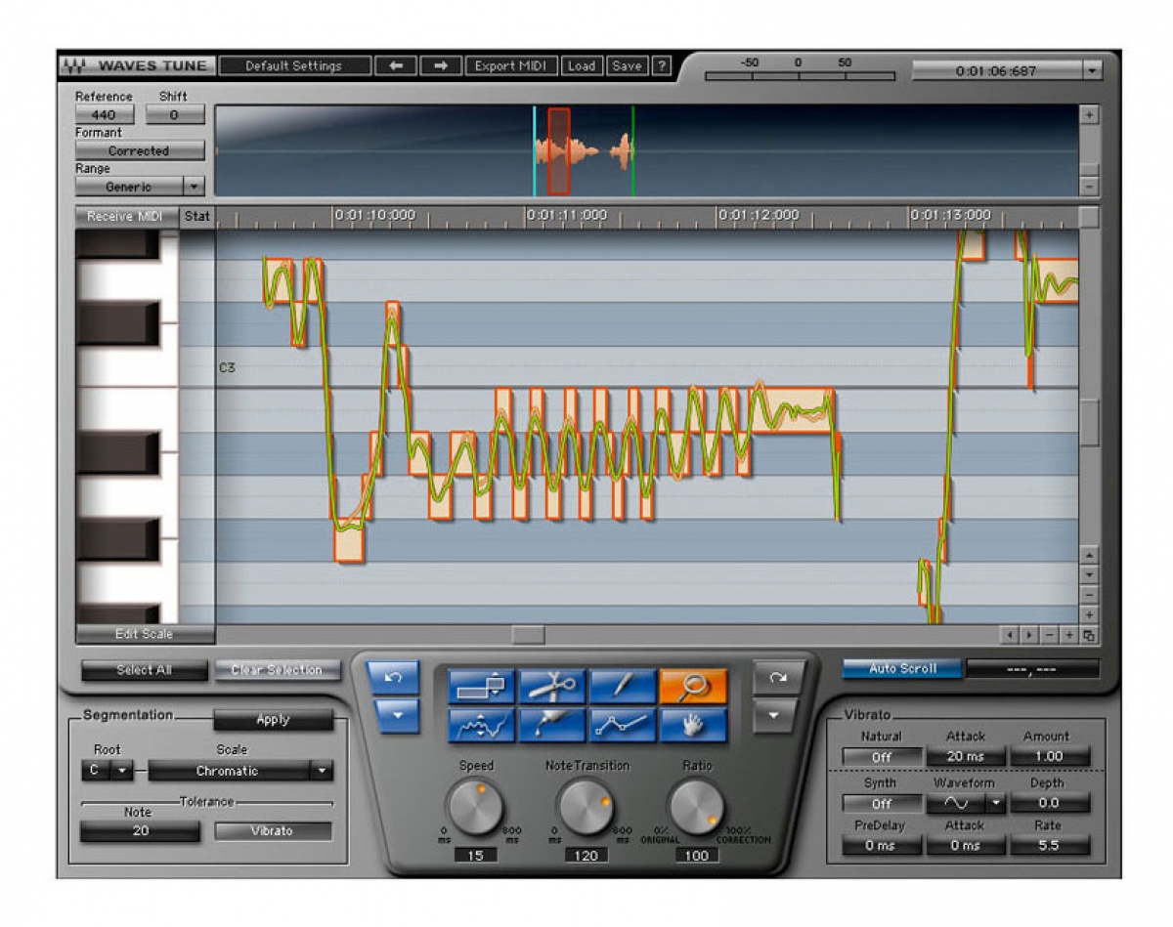Select the orange Zoom magnifier tool
Screen dimensions: 1173x927
pos(693,687)
